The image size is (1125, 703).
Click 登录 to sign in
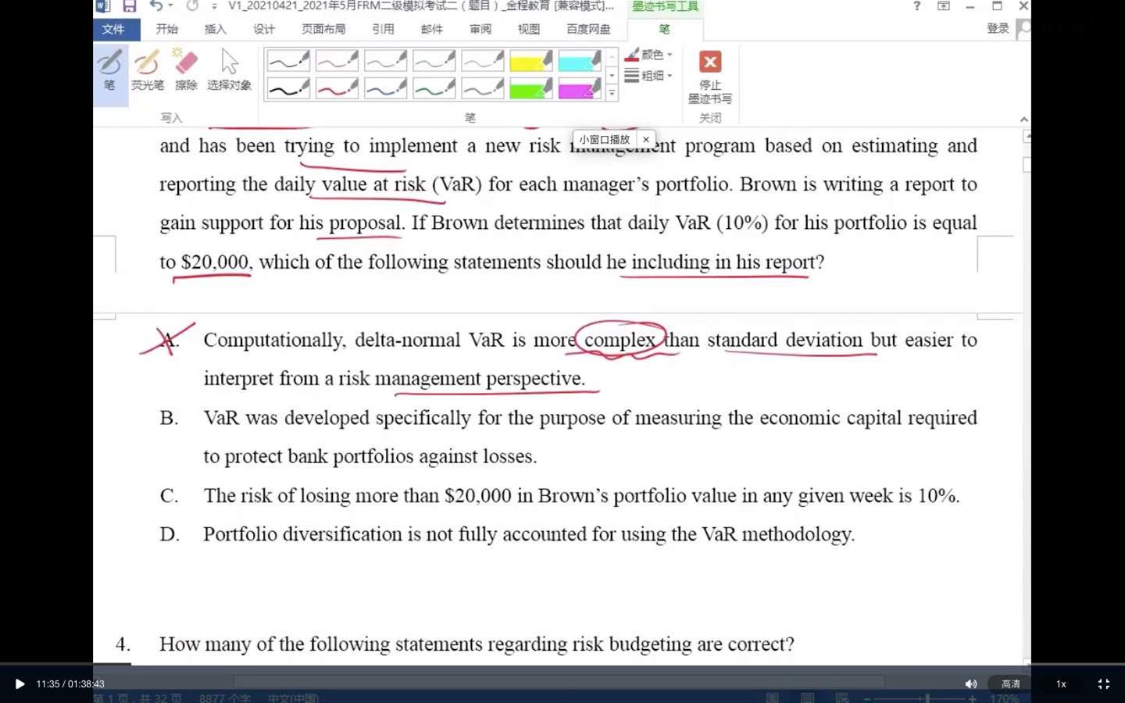click(x=998, y=28)
